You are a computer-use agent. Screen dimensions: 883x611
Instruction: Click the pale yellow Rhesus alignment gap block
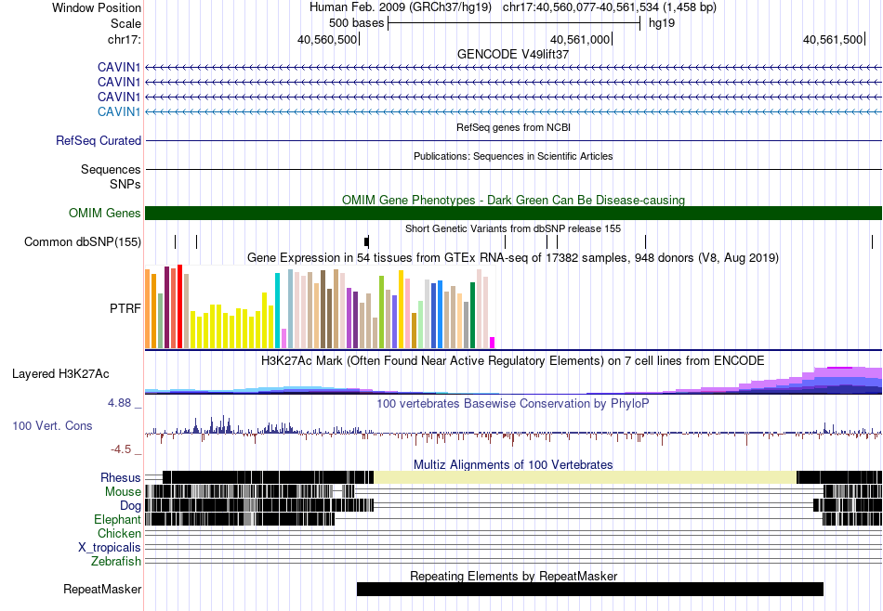(x=585, y=477)
